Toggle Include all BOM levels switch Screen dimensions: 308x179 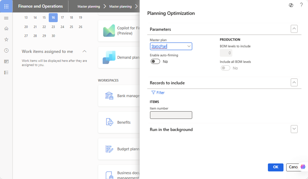pos(225,68)
